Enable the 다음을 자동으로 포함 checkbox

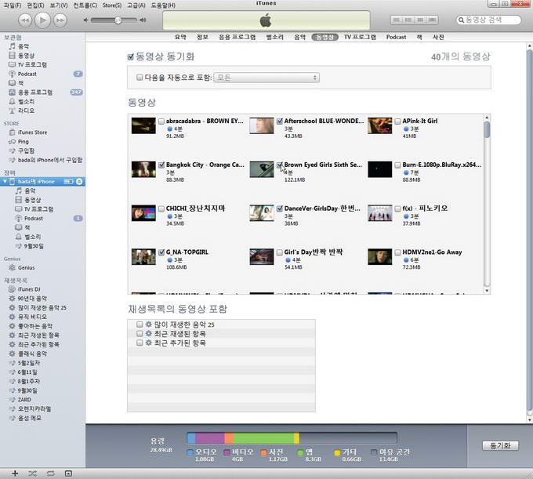(140, 78)
